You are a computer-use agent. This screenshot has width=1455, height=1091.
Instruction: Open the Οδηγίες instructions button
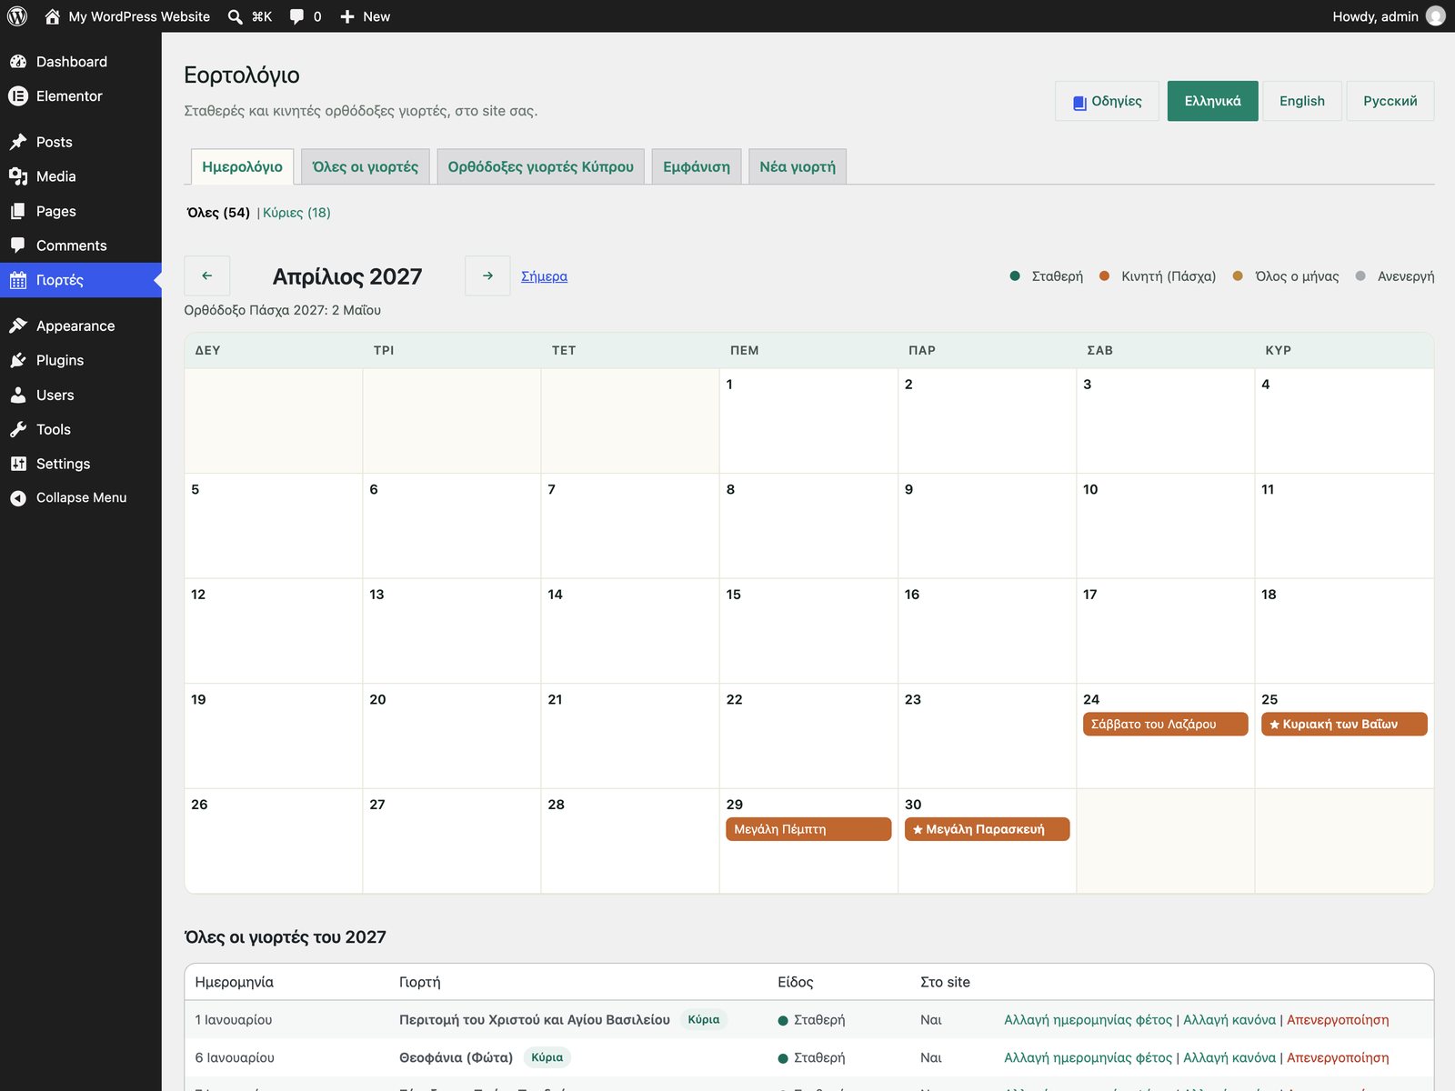coord(1107,101)
